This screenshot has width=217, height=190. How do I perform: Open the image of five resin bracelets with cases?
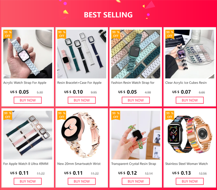[x=82, y=54]
